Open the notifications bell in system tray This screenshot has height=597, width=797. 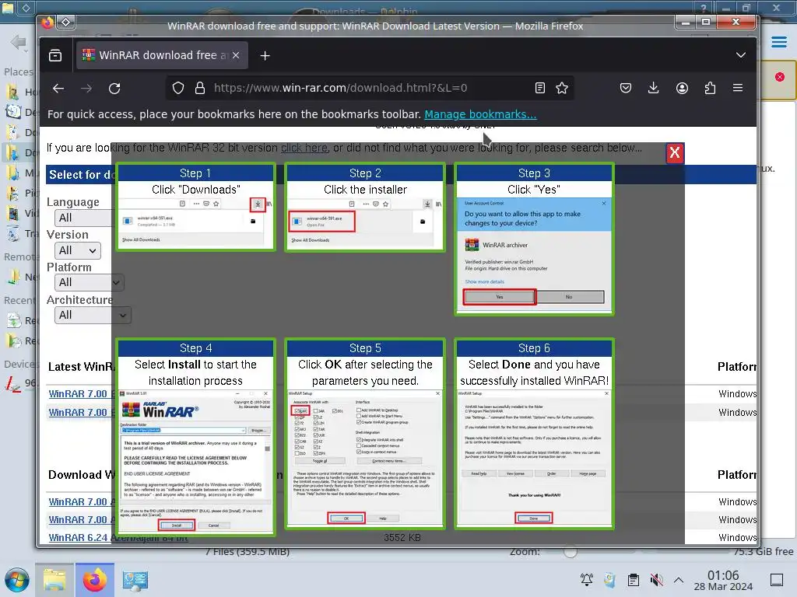[x=587, y=580]
